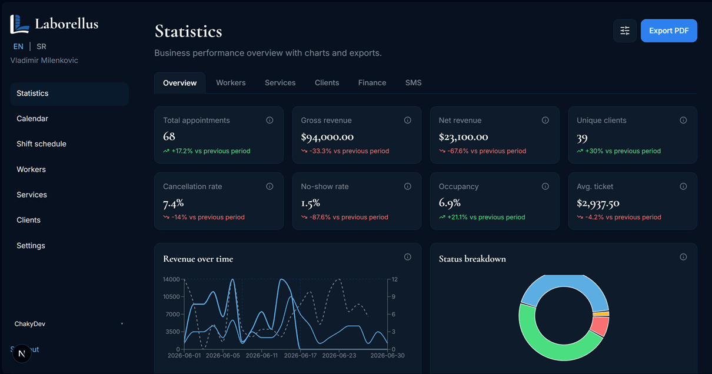
Task: Open Clients in the sidebar
Action: click(69, 220)
